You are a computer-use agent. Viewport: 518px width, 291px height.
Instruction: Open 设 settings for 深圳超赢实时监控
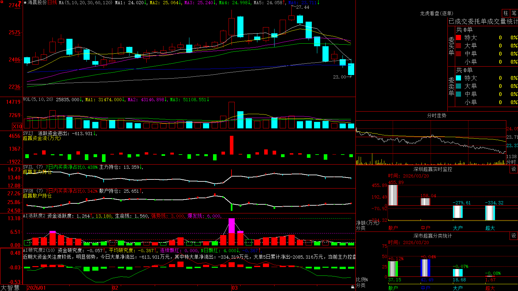pos(514,169)
